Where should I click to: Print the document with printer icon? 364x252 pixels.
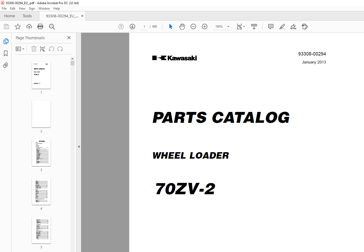tap(40, 27)
